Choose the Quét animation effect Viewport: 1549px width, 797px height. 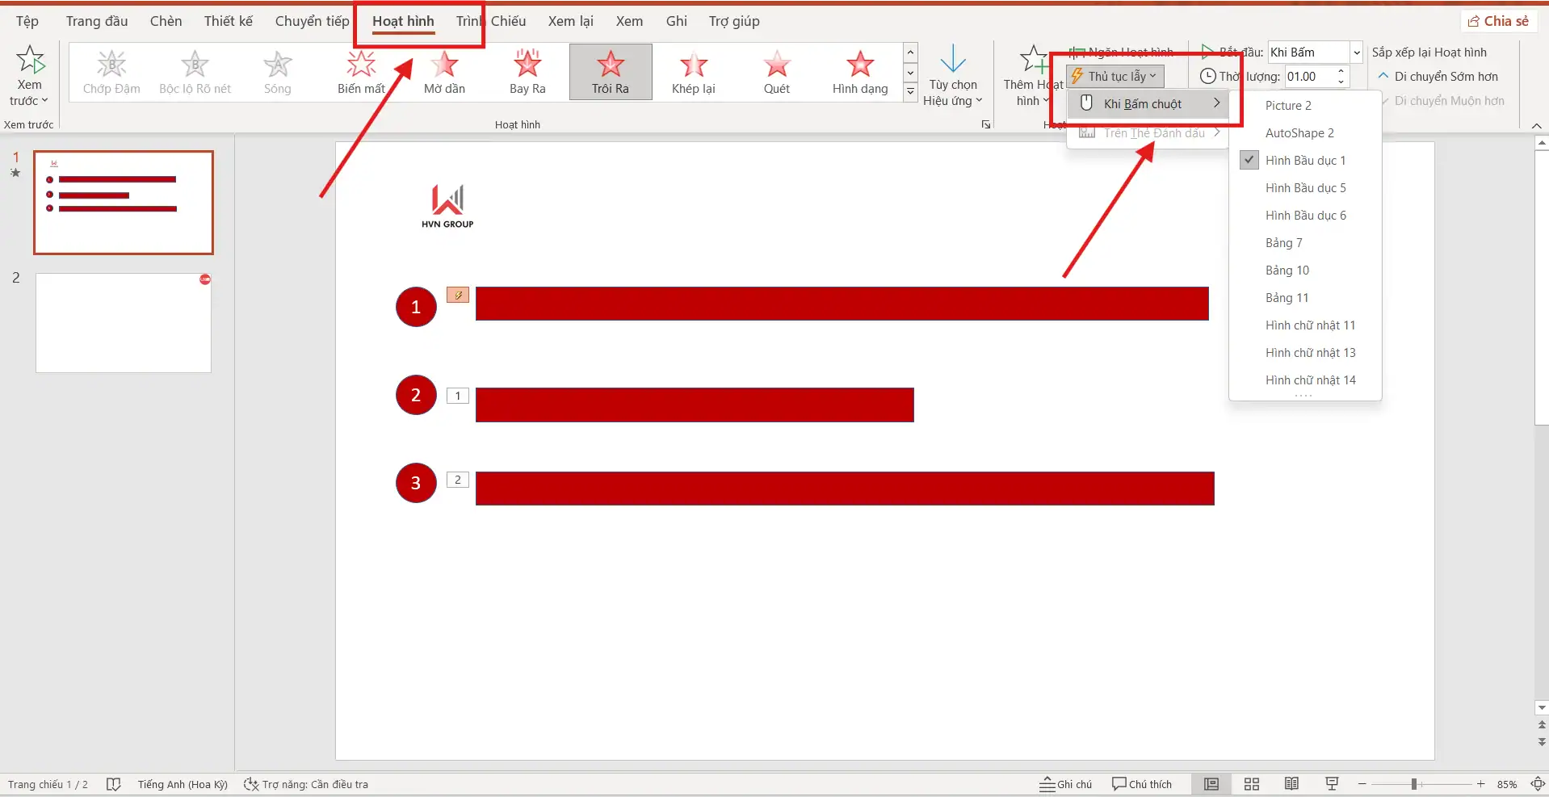pyautogui.click(x=776, y=72)
